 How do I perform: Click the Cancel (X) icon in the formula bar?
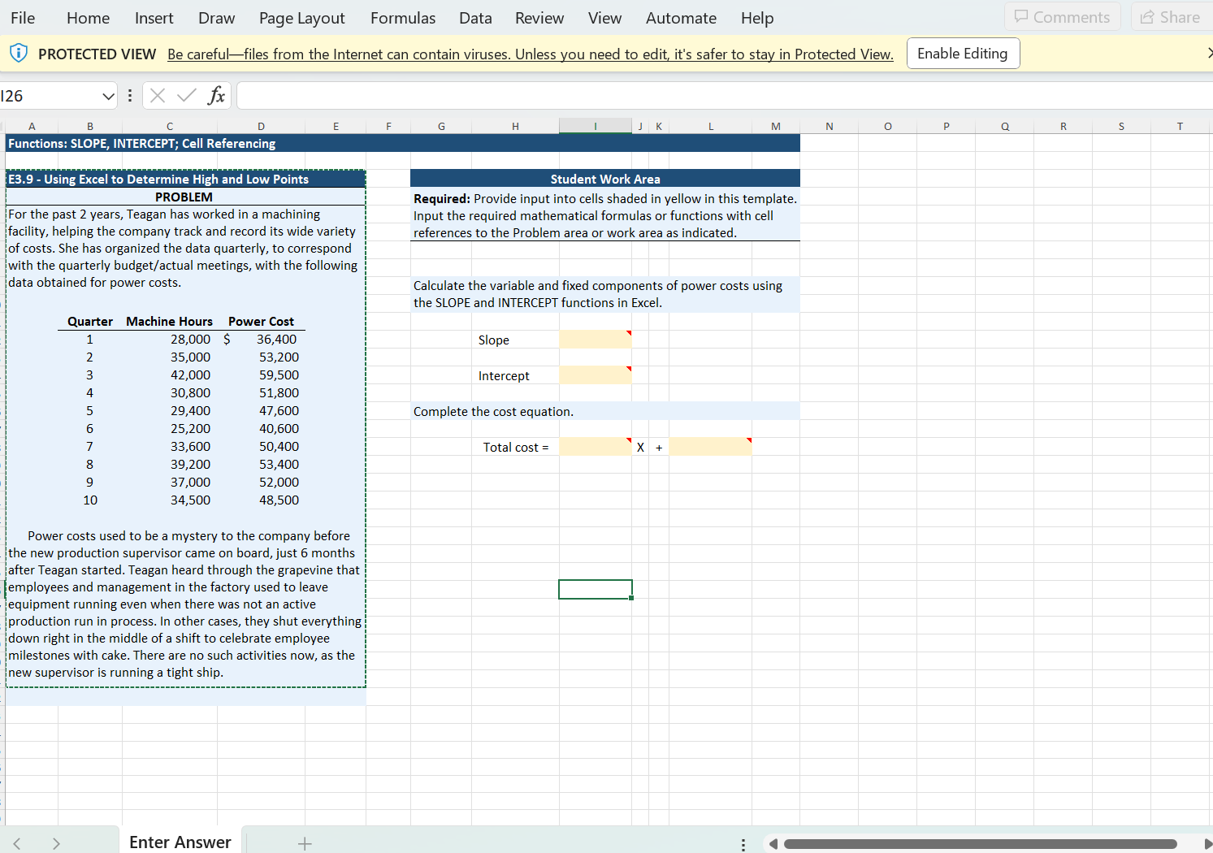(157, 95)
